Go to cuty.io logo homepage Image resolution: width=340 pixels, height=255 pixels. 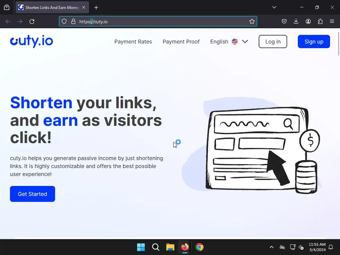coord(32,41)
